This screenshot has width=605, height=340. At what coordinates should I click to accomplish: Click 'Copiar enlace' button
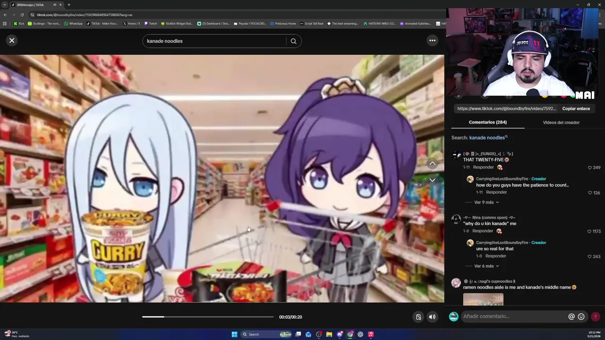tap(576, 109)
